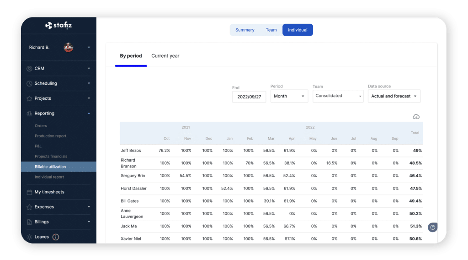468x260 pixels.
Task: Open the Period Month dropdown
Action: pos(289,96)
